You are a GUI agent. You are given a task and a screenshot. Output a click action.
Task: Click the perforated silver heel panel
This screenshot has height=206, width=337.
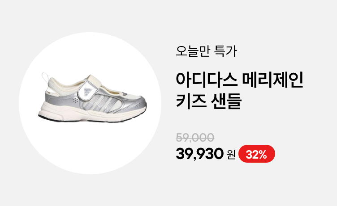pos(65,99)
